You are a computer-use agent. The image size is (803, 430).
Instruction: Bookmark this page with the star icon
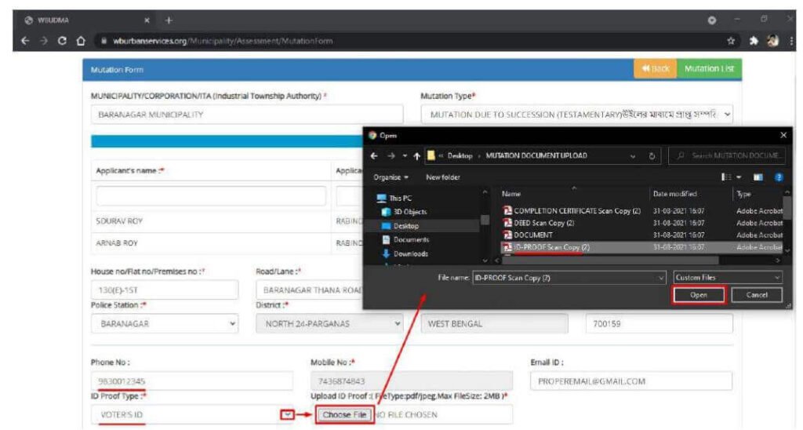point(731,41)
